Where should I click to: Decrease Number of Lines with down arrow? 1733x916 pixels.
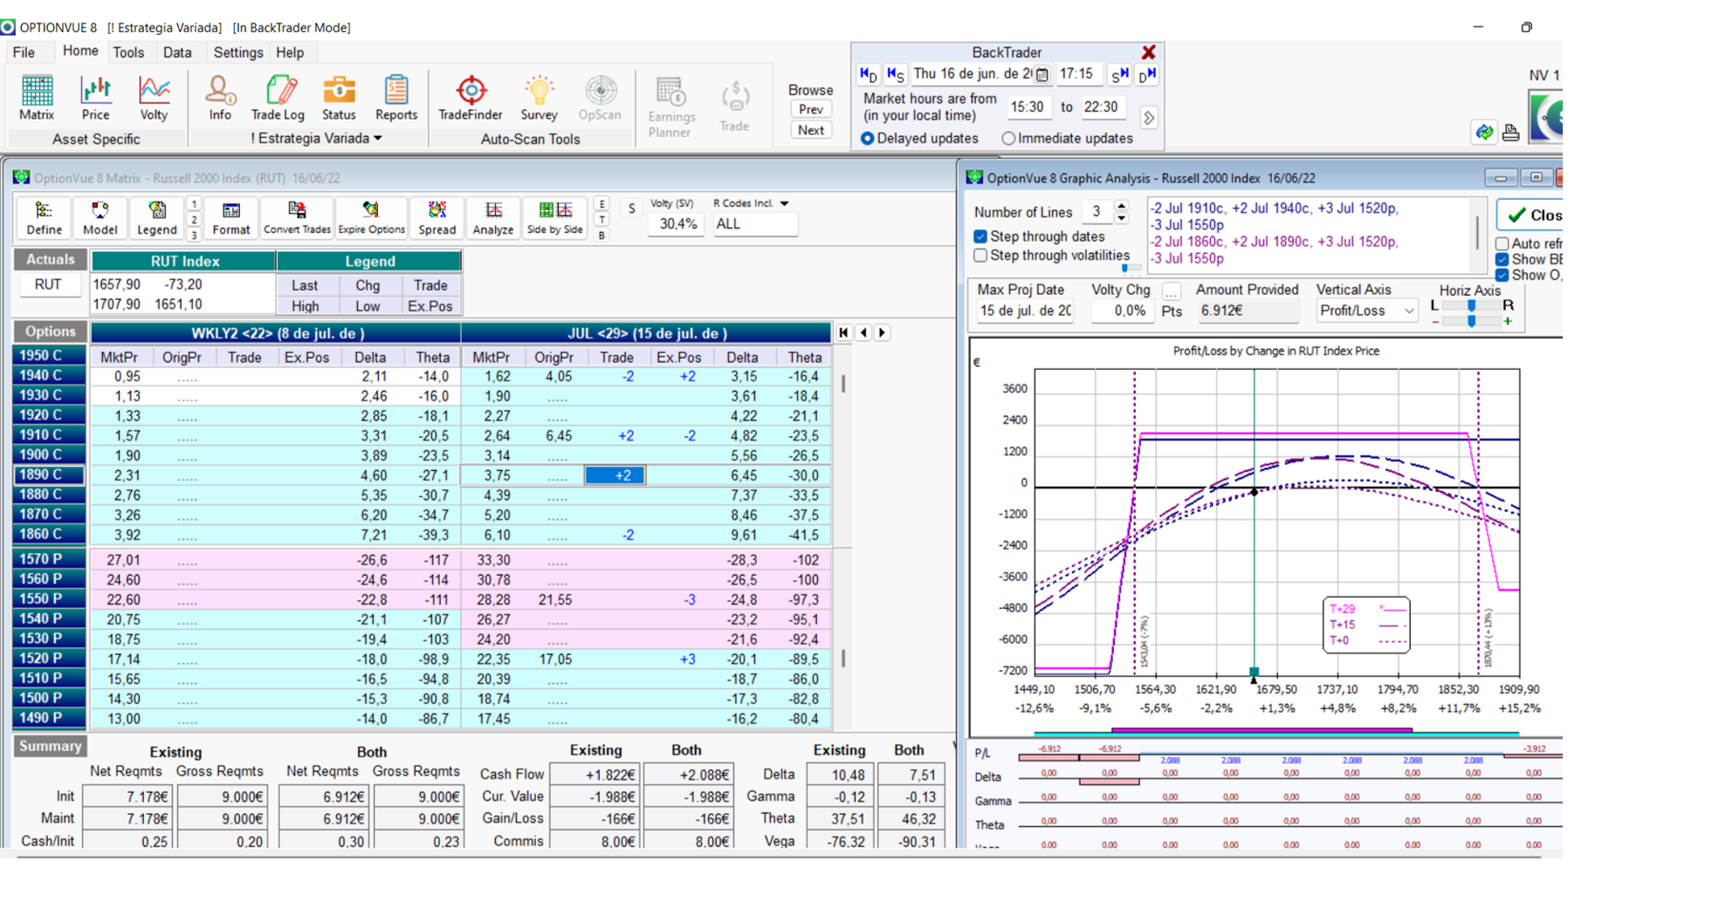click(1122, 217)
